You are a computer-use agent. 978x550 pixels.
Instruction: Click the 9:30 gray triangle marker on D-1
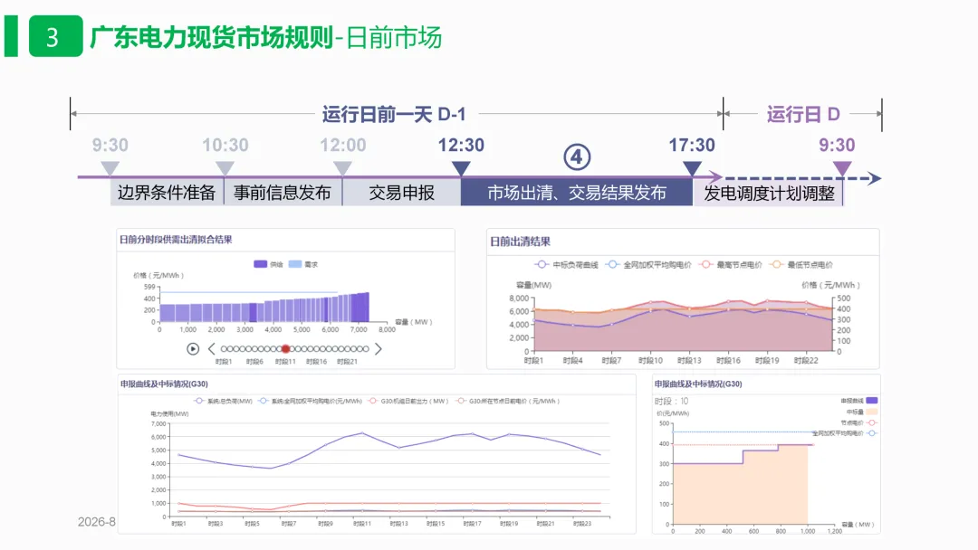point(110,168)
